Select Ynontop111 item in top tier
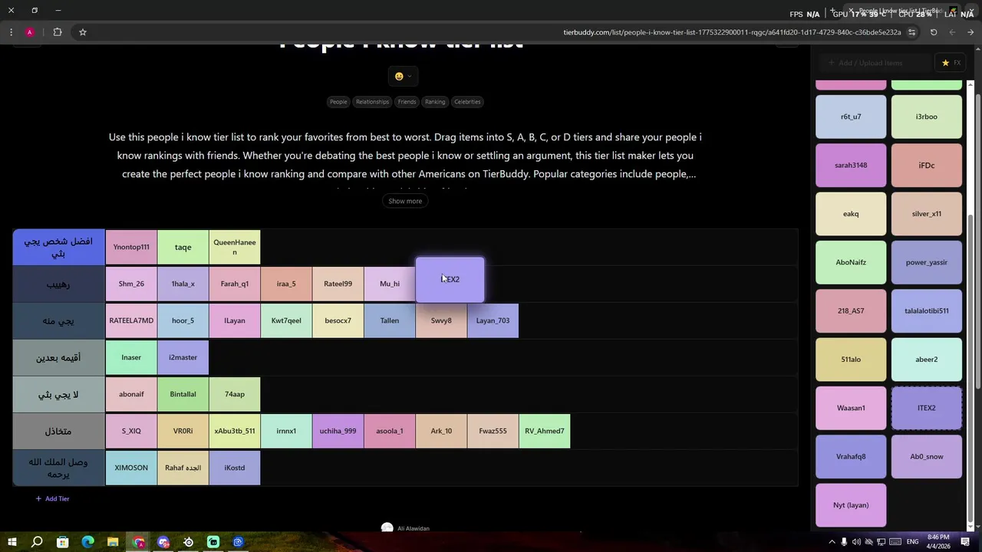Viewport: 982px width, 552px height. [131, 247]
